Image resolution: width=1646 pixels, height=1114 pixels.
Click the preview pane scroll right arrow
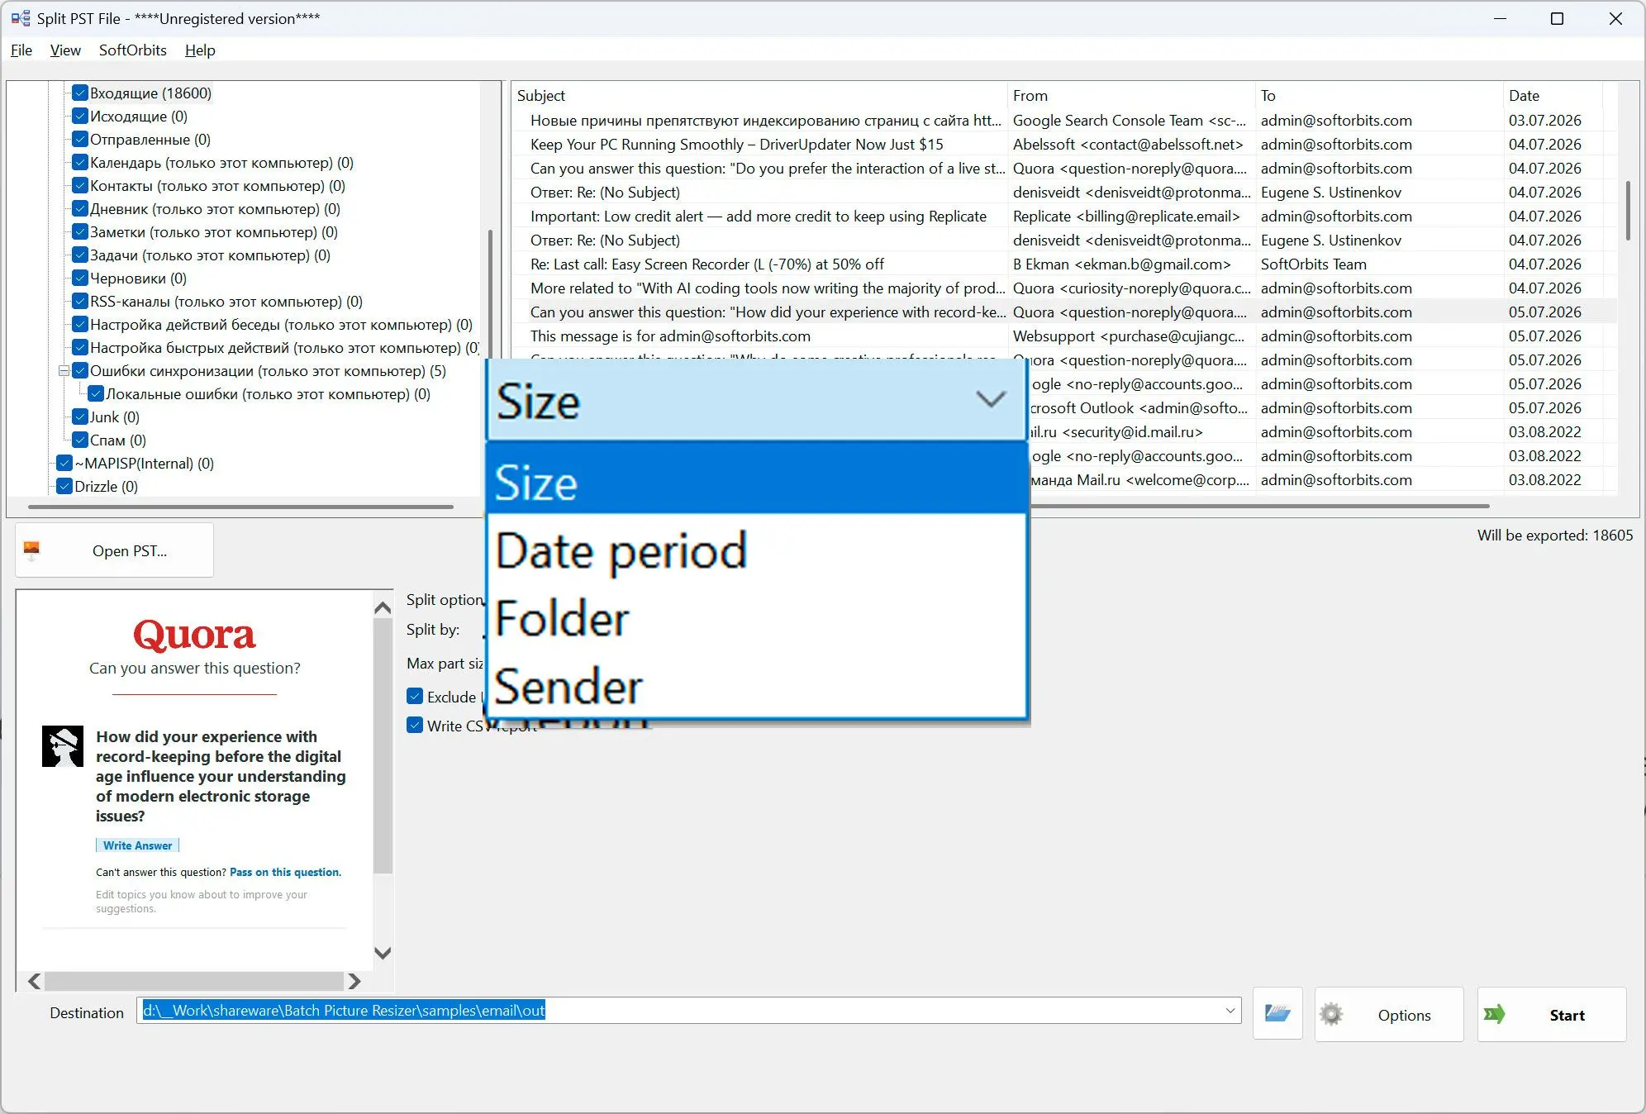[x=354, y=981]
